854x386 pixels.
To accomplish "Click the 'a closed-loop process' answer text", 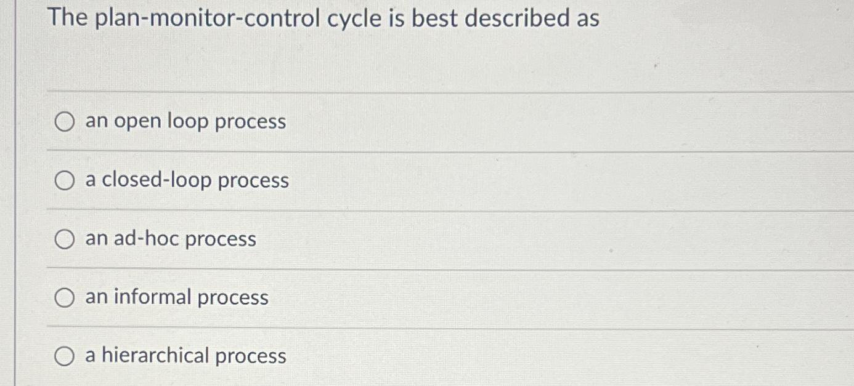I will coord(188,181).
